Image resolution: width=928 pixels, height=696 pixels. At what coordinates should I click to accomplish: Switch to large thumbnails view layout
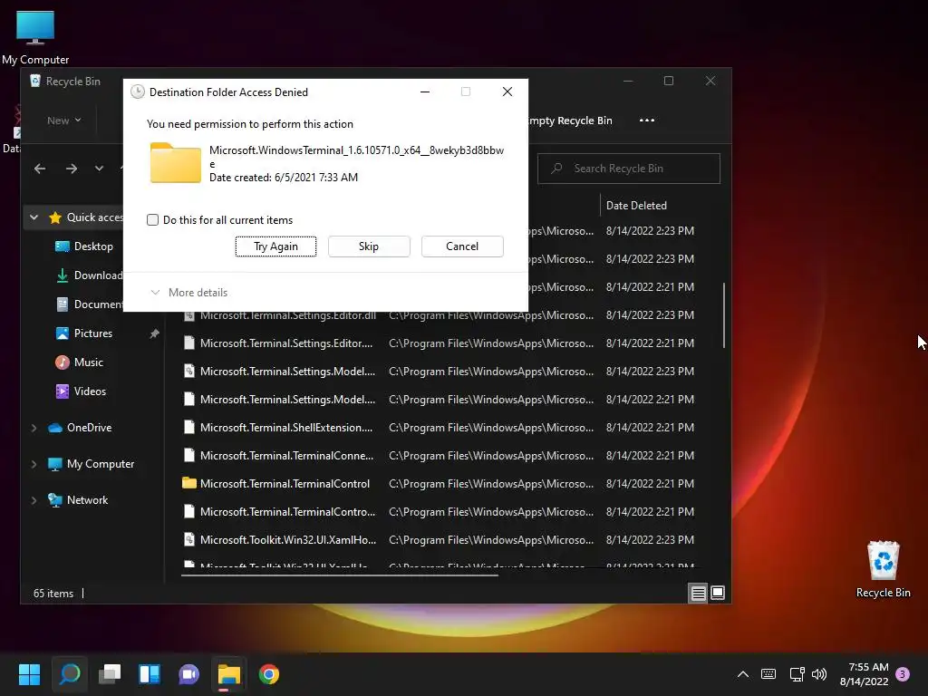point(718,593)
